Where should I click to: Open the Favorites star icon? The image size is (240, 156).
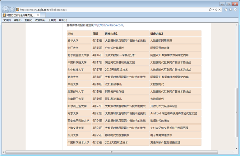[x=230, y=10]
